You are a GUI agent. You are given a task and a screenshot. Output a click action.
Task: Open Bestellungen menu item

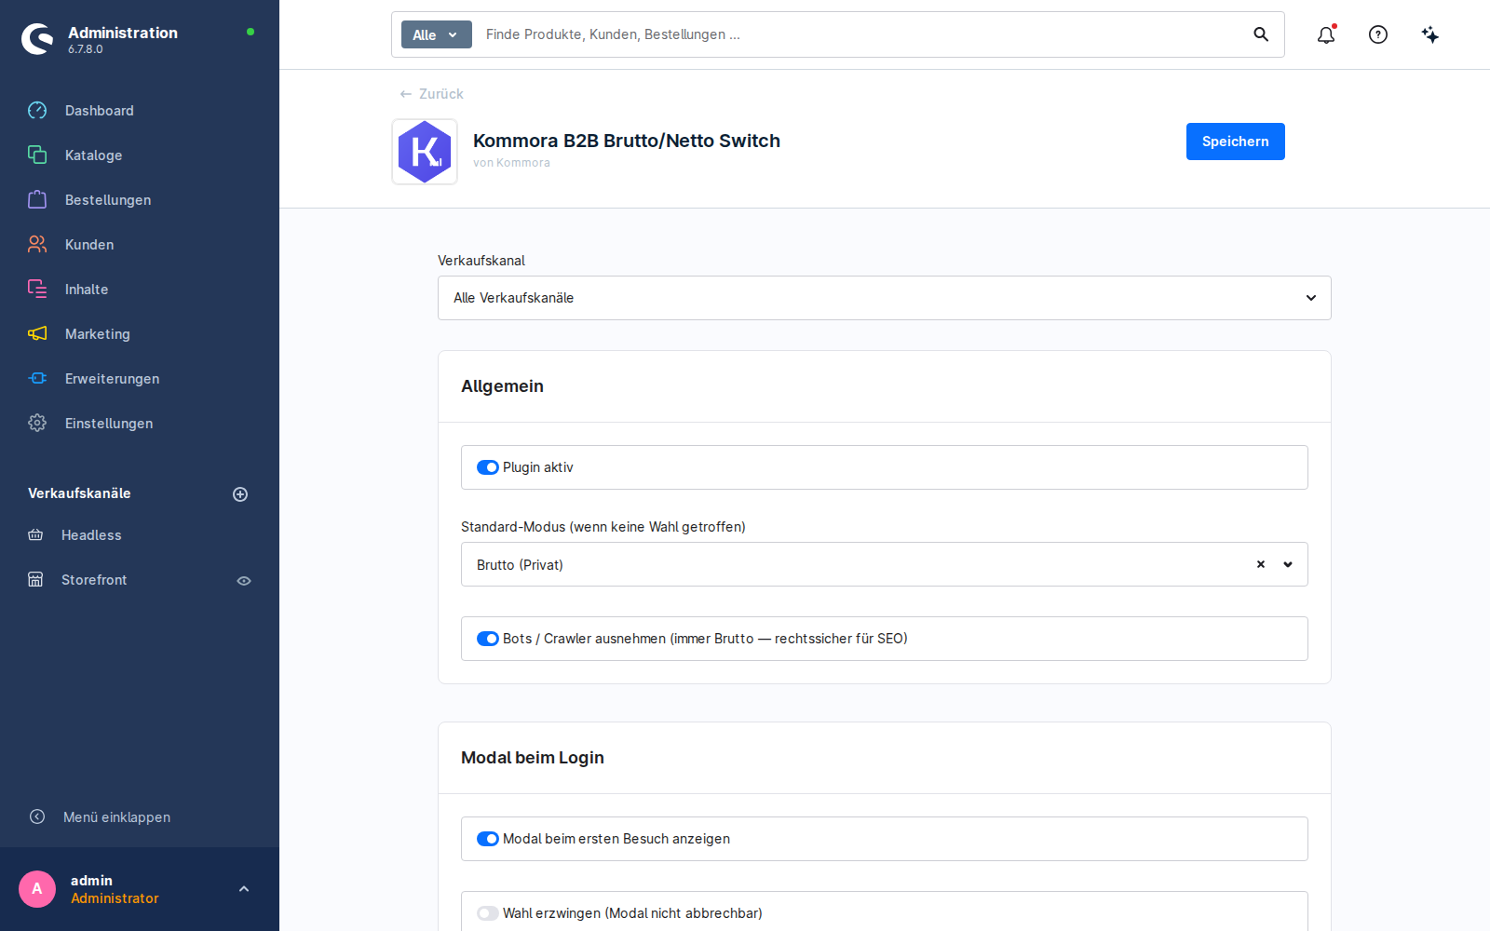[x=108, y=200]
